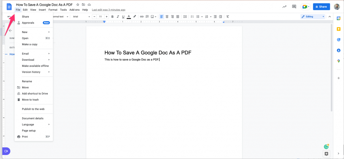Screen dimensions: 344x159
Task: Open the highlight color marker tool
Action: (135, 17)
